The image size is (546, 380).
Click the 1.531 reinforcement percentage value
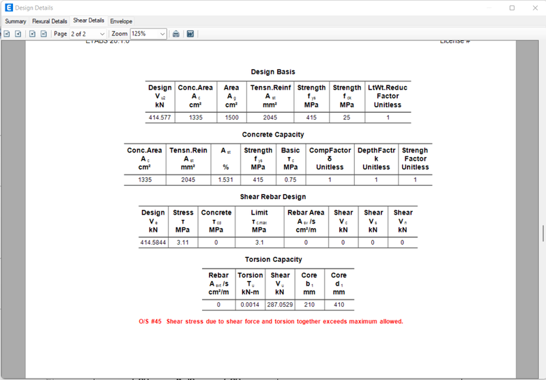(225, 180)
